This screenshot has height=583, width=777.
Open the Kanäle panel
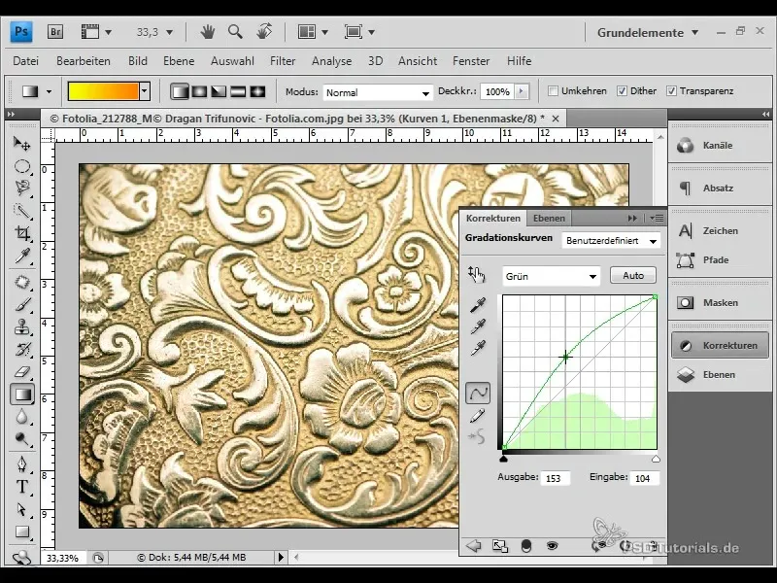tap(720, 146)
